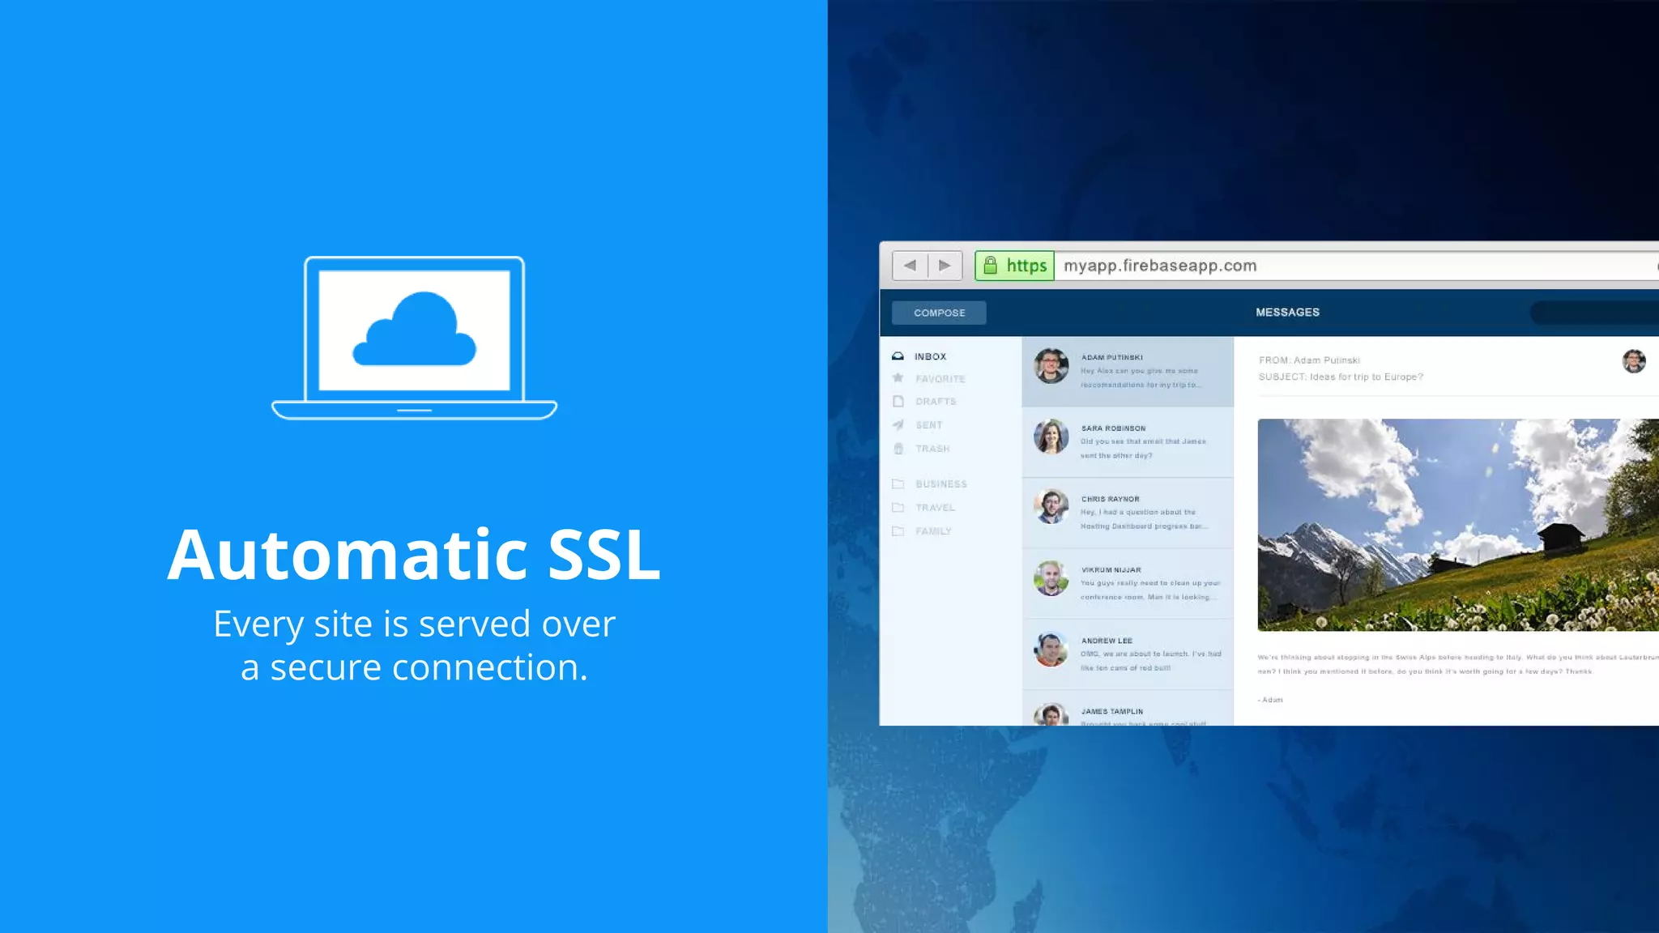This screenshot has width=1659, height=933.
Task: Open the TRASH folder
Action: [x=932, y=449]
